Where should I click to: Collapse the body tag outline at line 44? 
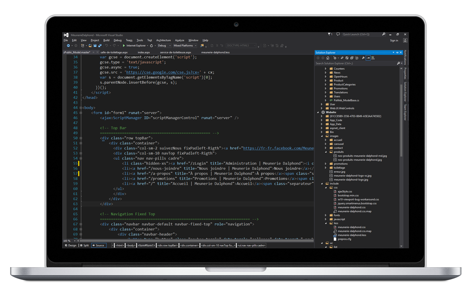tap(81, 107)
